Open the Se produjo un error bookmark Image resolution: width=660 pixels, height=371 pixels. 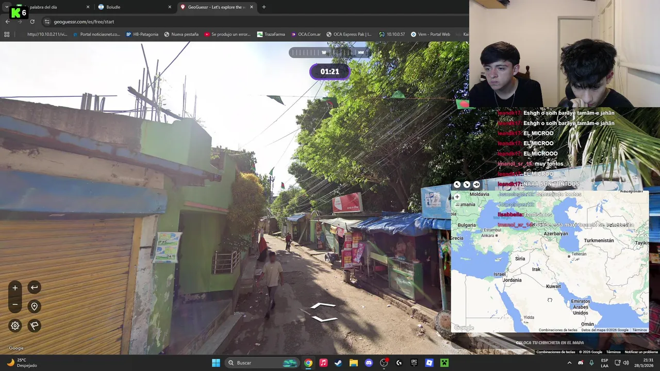pos(227,35)
